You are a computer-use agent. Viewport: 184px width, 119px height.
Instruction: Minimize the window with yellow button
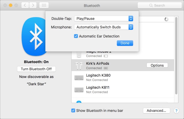click(x=10, y=5)
